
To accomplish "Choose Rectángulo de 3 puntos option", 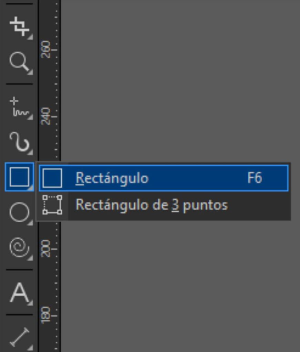I will [152, 206].
